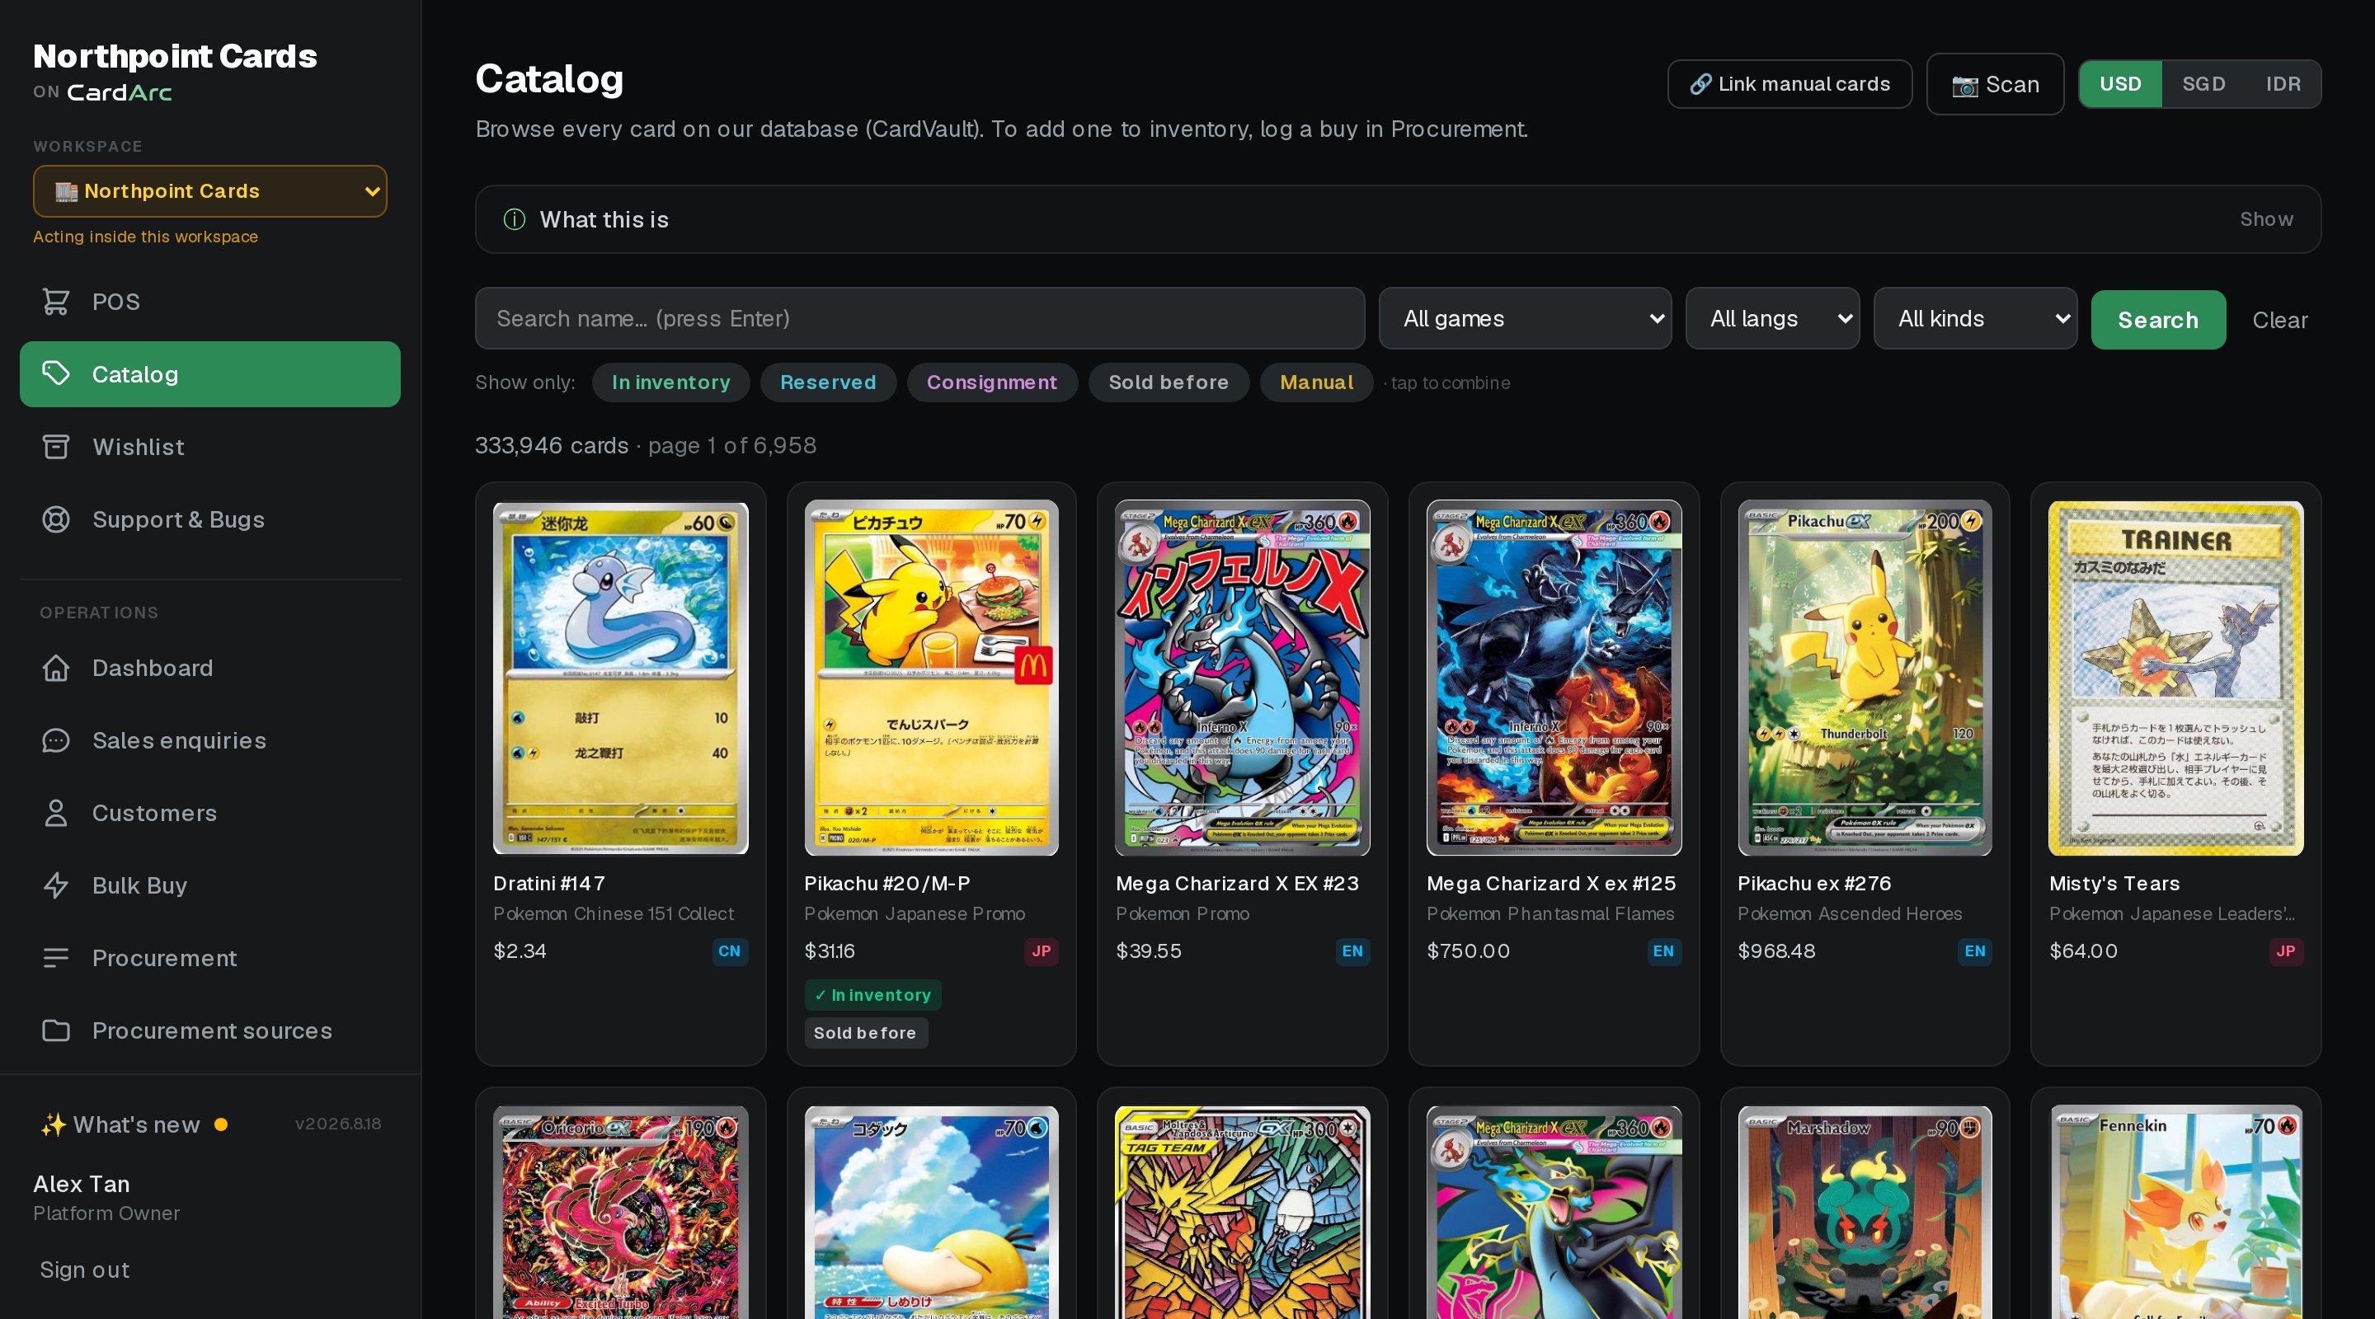Click Clear to reset filters
Image resolution: width=2375 pixels, height=1319 pixels.
point(2280,320)
